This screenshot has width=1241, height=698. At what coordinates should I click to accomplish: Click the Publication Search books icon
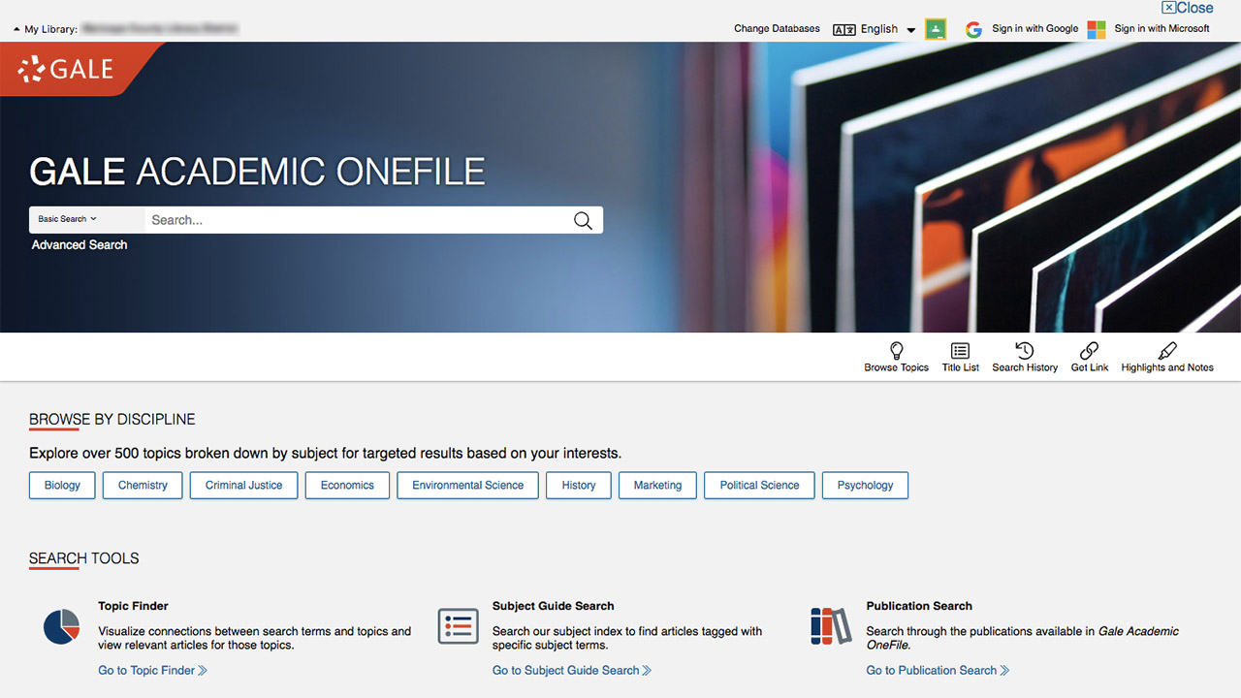point(830,626)
